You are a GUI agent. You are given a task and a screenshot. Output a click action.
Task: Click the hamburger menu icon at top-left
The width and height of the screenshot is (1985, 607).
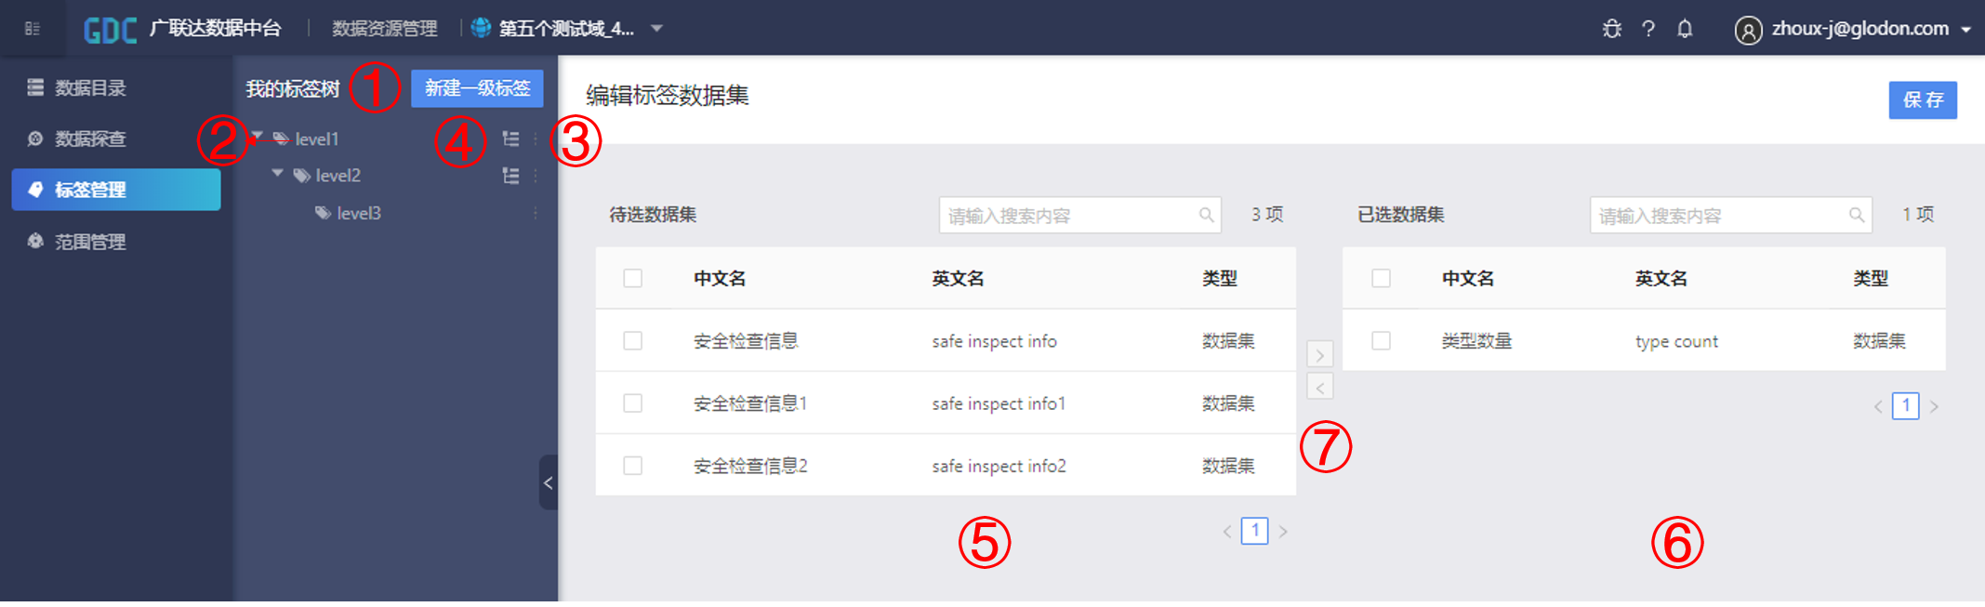tap(33, 29)
